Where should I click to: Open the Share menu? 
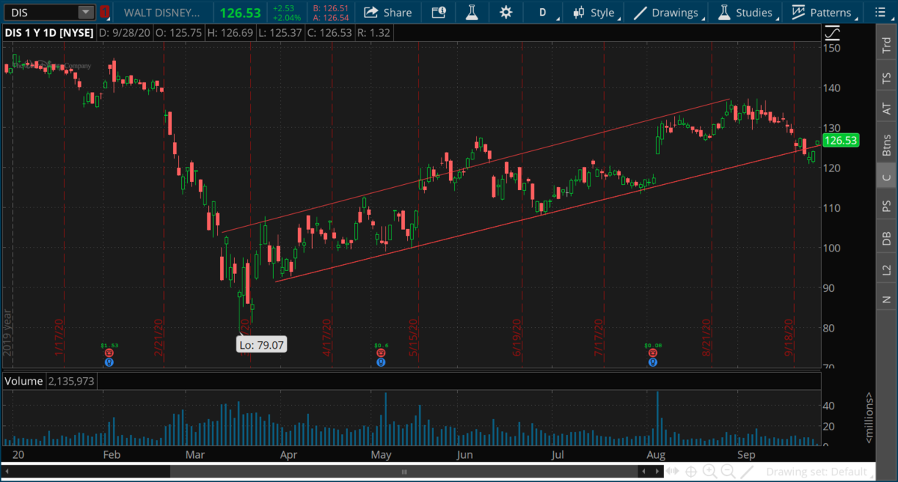pos(388,13)
